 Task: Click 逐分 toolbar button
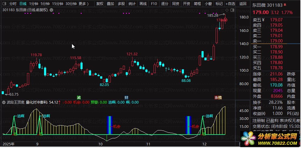(165, 4)
